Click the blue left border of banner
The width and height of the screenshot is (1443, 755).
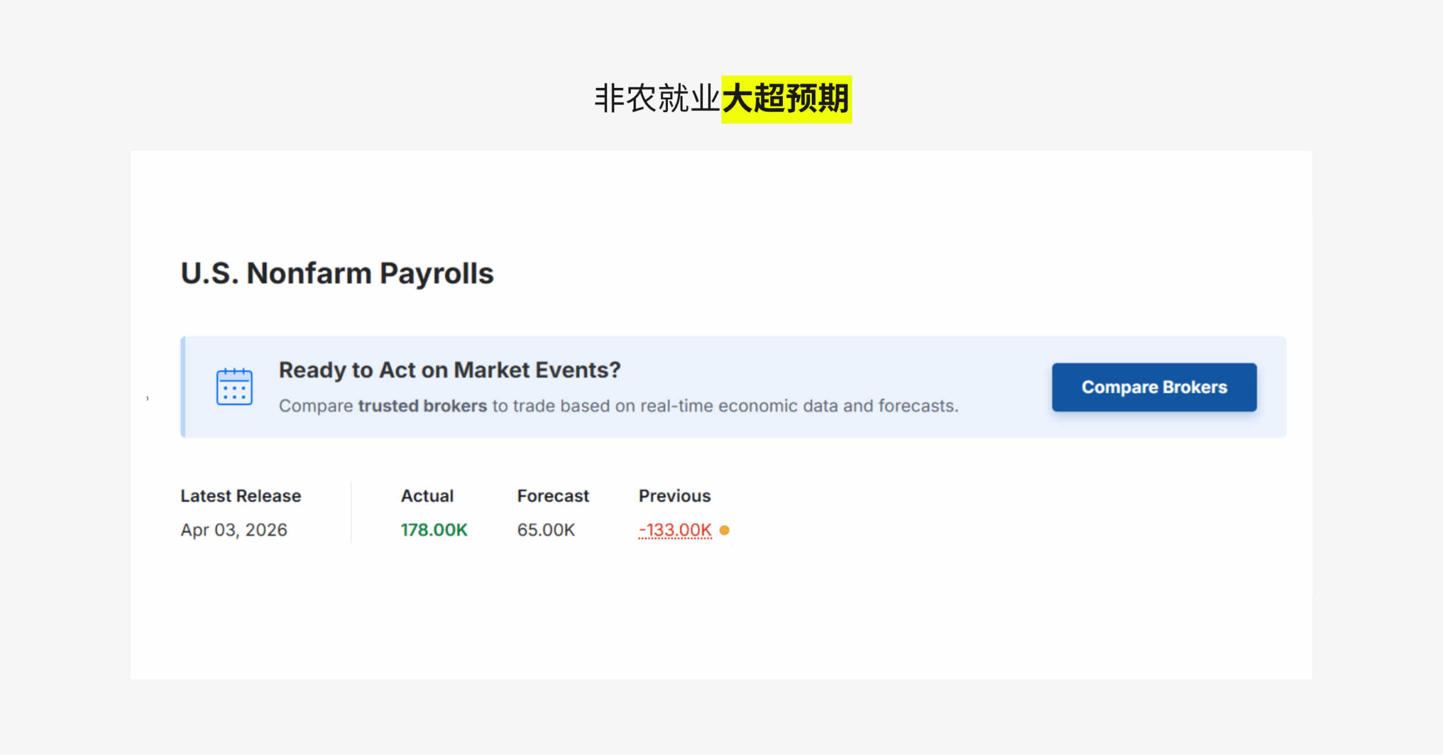(x=183, y=387)
